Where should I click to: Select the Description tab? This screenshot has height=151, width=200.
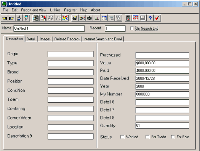click(x=14, y=38)
